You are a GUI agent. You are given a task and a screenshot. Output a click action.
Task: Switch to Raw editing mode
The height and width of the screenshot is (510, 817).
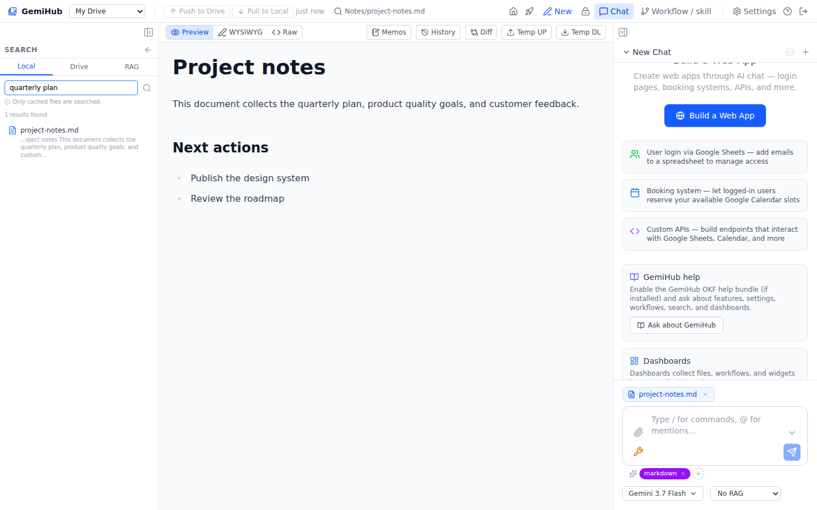click(285, 32)
